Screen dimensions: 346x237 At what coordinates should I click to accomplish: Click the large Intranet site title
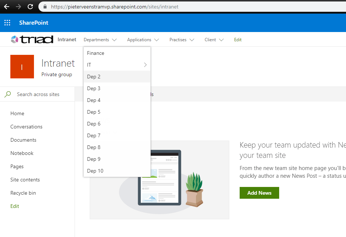[58, 63]
